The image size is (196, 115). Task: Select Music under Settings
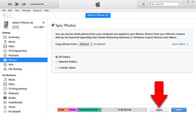(x=24, y=42)
